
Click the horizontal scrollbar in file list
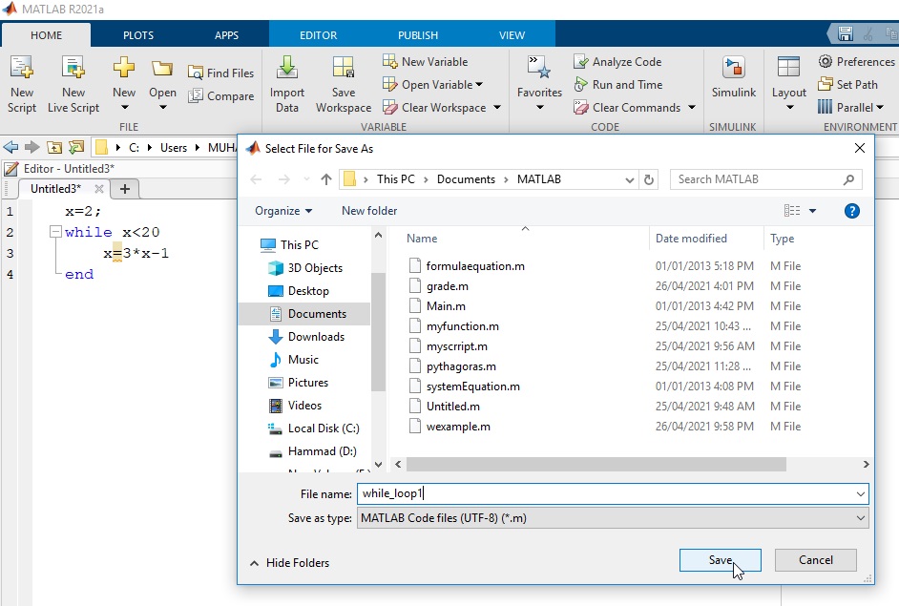point(596,465)
